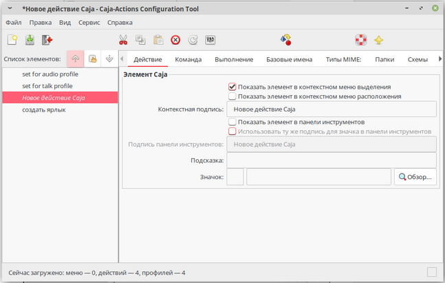Screen dimensions: 445x283
Task: Click the yellow star about icon
Action: click(378, 41)
